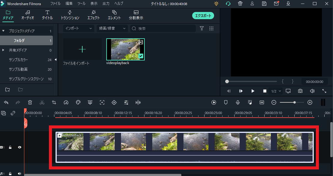Click the download arrow icon

[288, 4]
